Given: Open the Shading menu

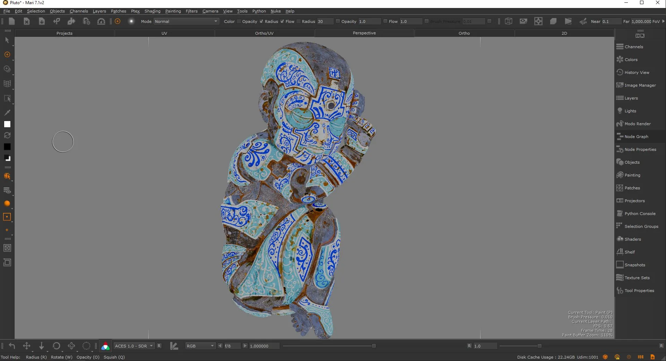Looking at the screenshot, I should pyautogui.click(x=153, y=11).
